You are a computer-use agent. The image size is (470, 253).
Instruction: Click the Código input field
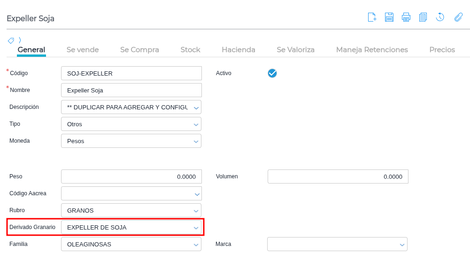coord(131,73)
